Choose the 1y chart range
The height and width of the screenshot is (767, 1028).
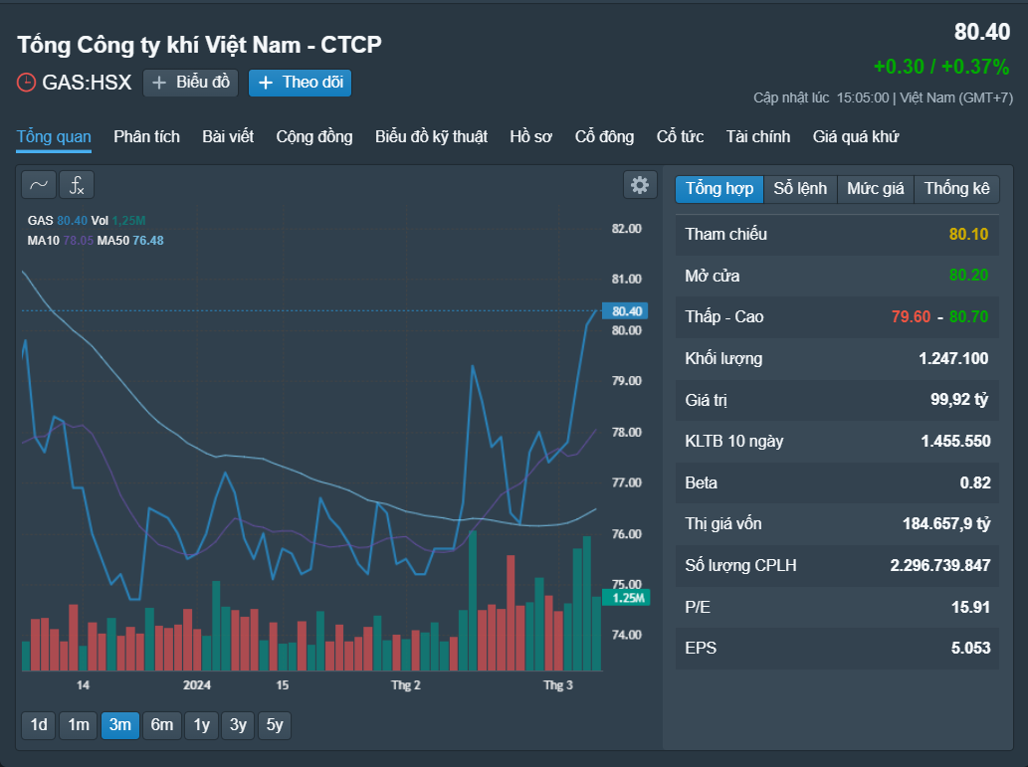tap(202, 725)
